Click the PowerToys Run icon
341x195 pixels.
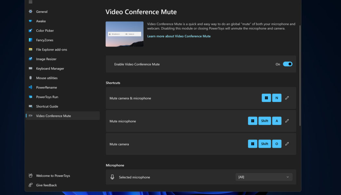30,97
